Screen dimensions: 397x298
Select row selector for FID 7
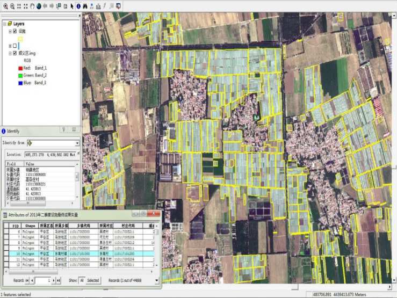pyautogui.click(x=6, y=237)
